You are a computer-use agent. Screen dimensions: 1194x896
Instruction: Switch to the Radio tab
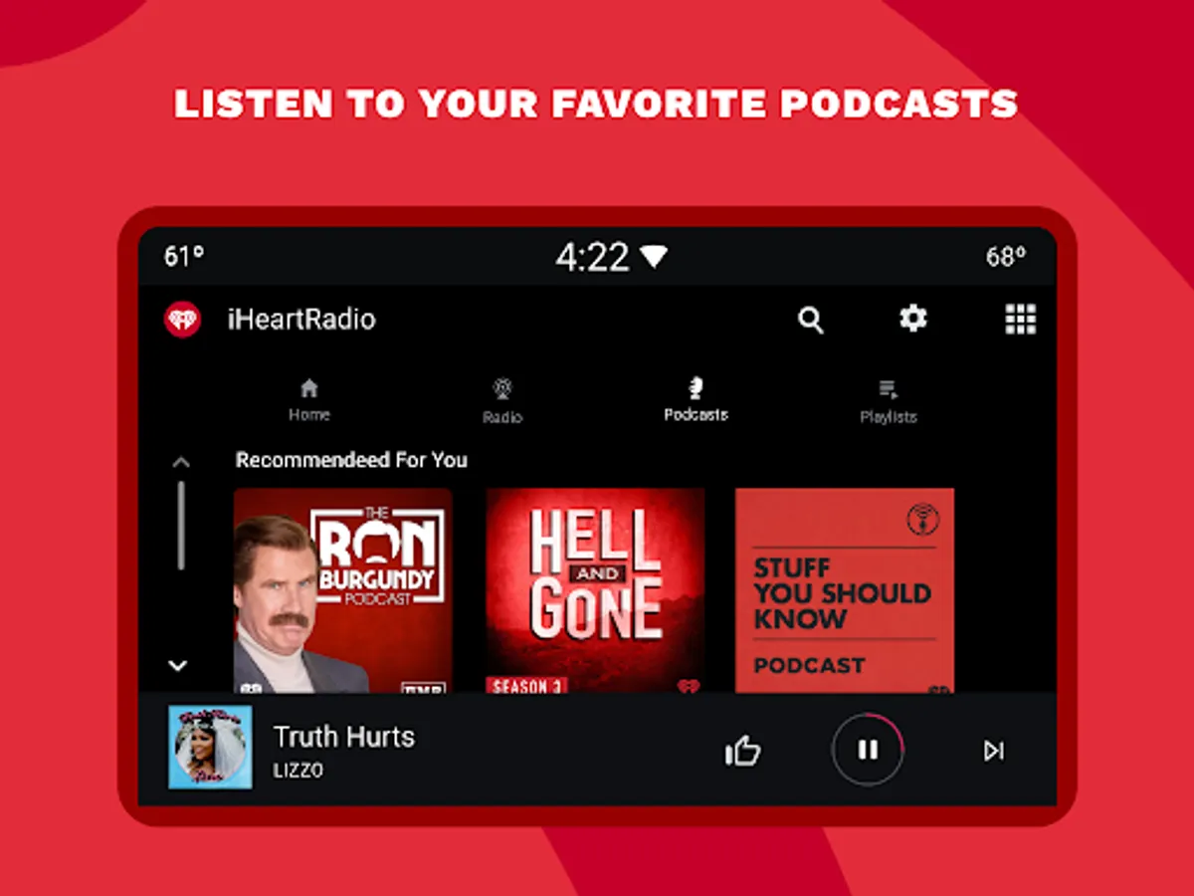[502, 401]
